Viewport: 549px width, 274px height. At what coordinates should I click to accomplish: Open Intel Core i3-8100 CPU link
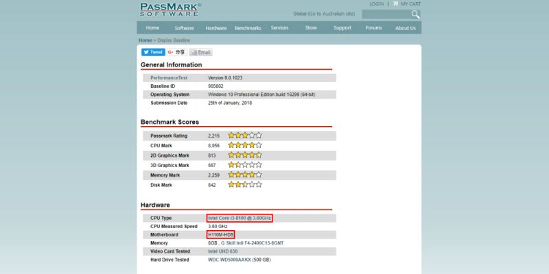[x=240, y=218]
